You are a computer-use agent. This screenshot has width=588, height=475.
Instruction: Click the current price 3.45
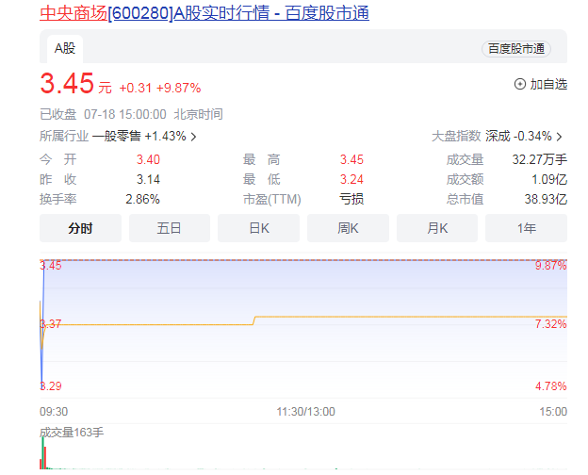[x=67, y=84]
